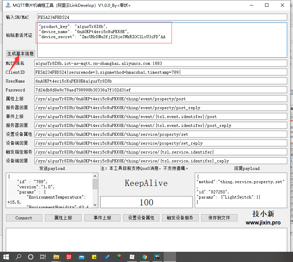293x262 pixels.
Task: Maximize the MQTT tool window
Action: [267, 5]
